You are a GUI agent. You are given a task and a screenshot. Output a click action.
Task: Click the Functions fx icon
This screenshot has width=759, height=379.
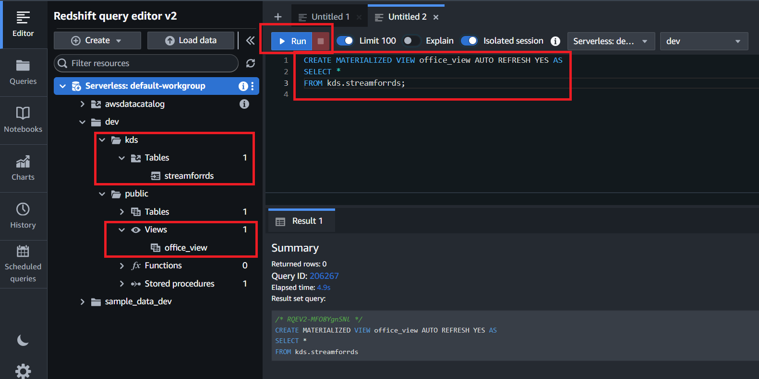(x=136, y=266)
